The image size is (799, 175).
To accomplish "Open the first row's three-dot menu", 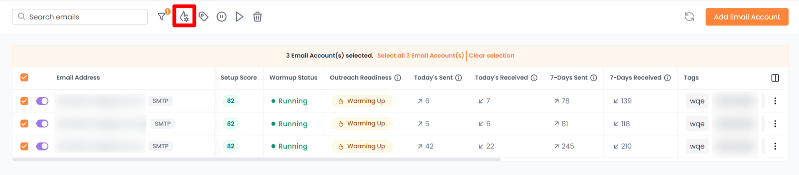I will click(x=775, y=101).
